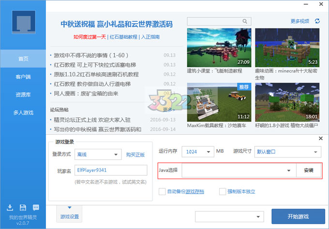Click the 玩家名 input field
Viewport: 329px width, 229px height.
click(x=111, y=170)
